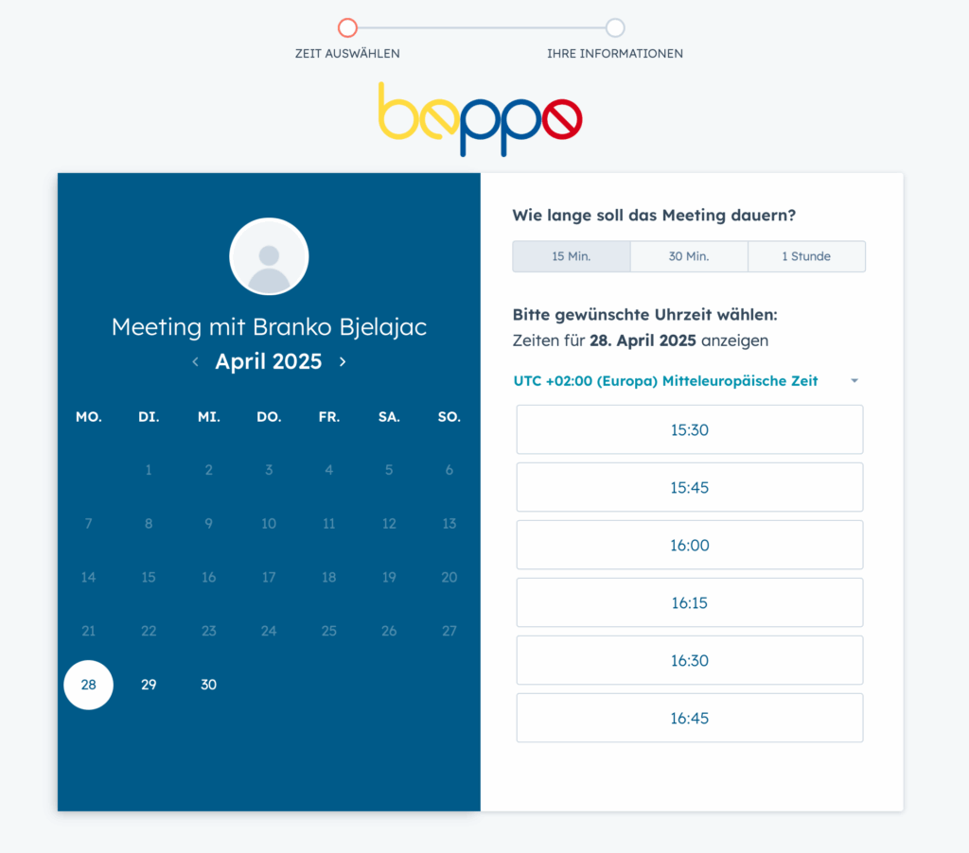Book the 16:30 time slot
The image size is (969, 853).
pos(690,660)
